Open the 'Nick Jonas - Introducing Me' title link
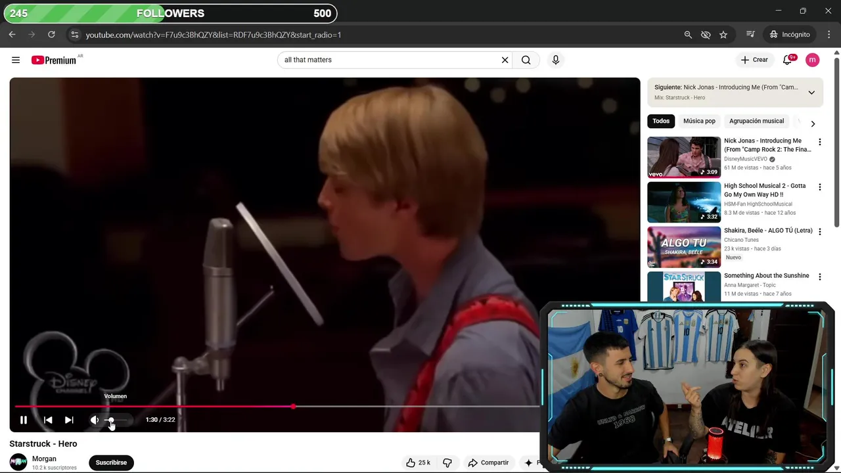841x473 pixels. [767, 145]
